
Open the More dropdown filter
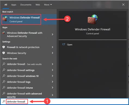pyautogui.click(x=48, y=5)
